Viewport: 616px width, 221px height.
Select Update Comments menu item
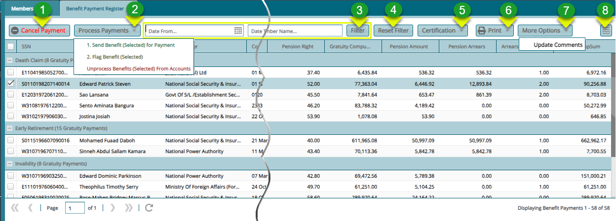[x=558, y=45]
